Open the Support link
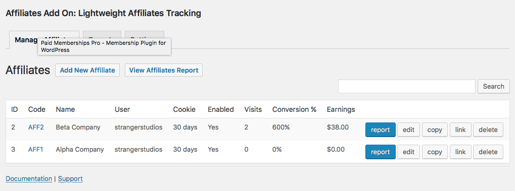Image resolution: width=515 pixels, height=191 pixels. [70, 178]
